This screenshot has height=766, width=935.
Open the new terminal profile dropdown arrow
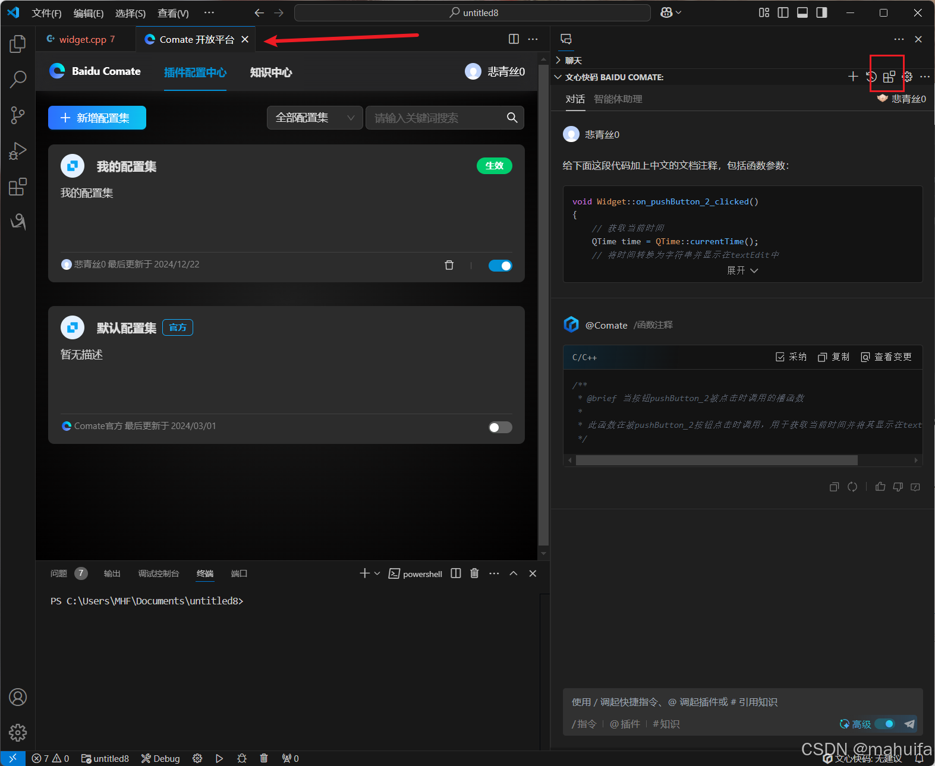[x=377, y=573]
